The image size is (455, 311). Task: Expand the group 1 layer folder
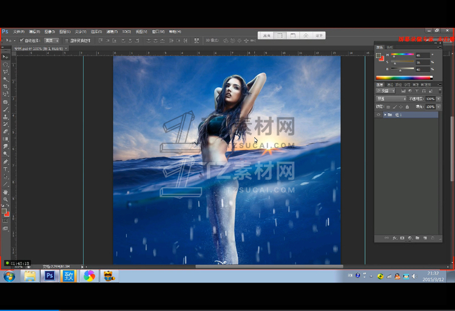pyautogui.click(x=385, y=114)
